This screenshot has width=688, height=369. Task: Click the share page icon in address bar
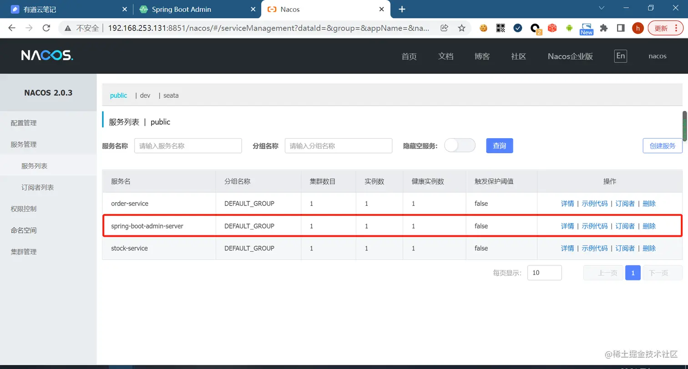(x=445, y=28)
